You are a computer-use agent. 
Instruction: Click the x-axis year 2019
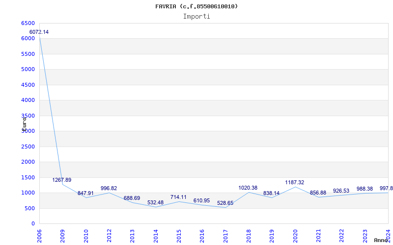(x=272, y=236)
